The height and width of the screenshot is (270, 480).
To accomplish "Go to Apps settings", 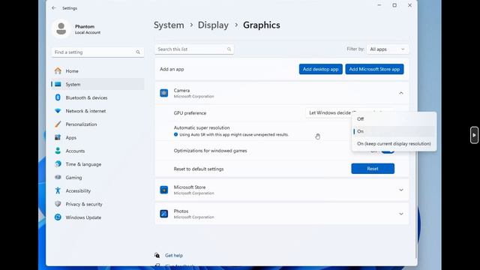I will (x=97, y=137).
